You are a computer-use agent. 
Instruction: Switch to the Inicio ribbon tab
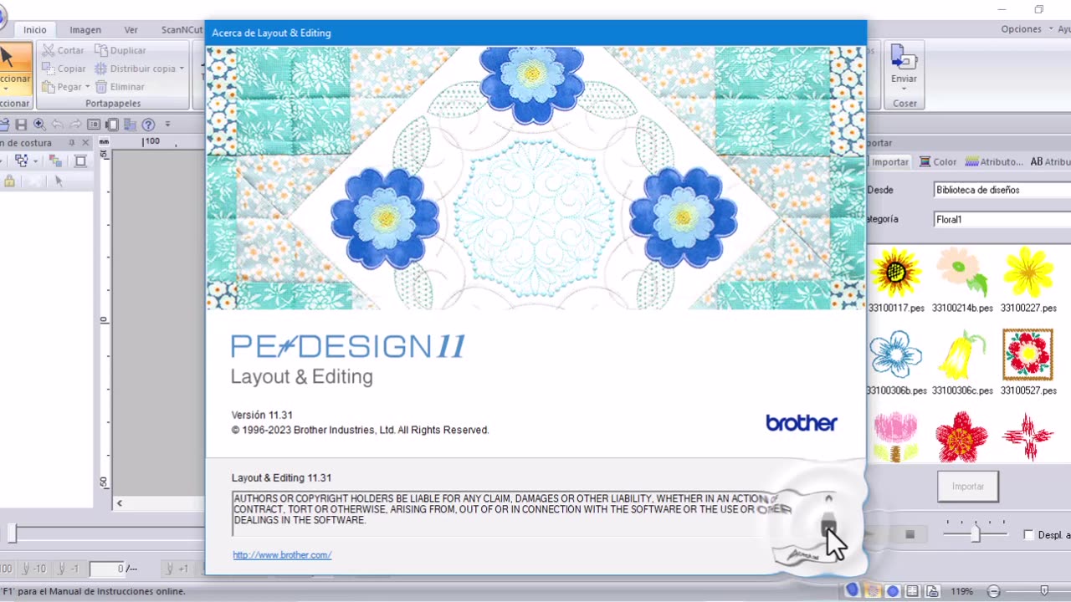pos(35,29)
